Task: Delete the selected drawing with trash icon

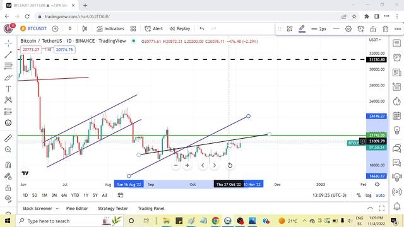Action: [x=386, y=29]
